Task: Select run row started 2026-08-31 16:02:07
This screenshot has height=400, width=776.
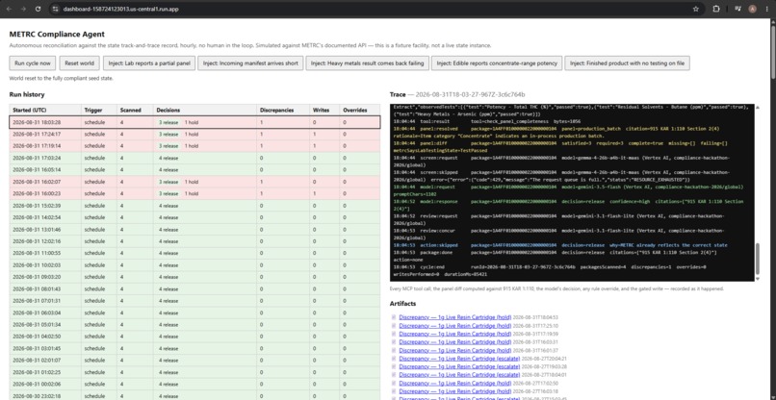Action: (x=194, y=182)
